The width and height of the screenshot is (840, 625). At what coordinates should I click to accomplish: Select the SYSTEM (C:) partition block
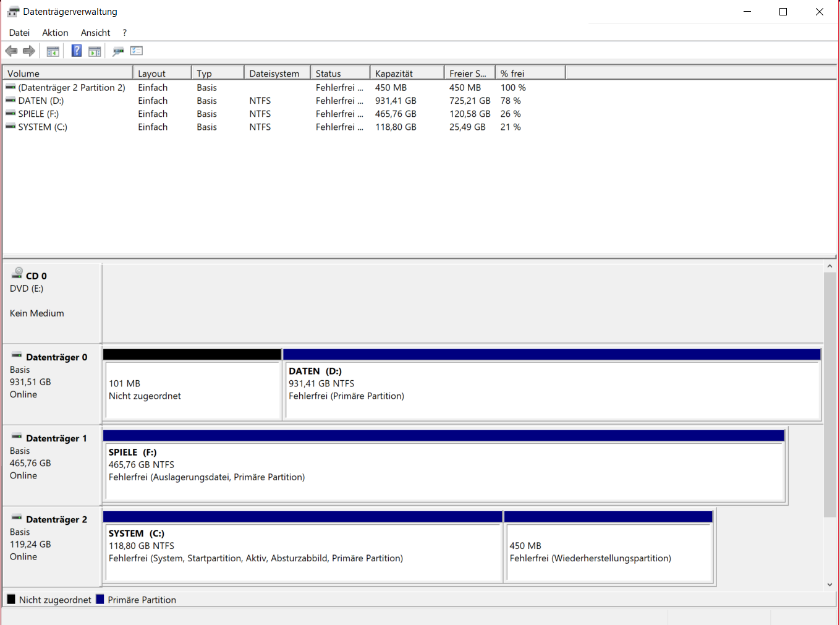coord(303,546)
